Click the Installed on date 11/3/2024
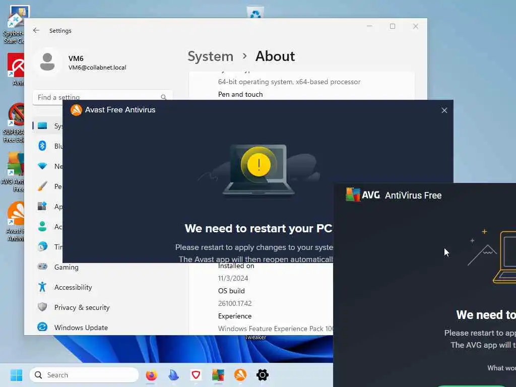 click(233, 278)
